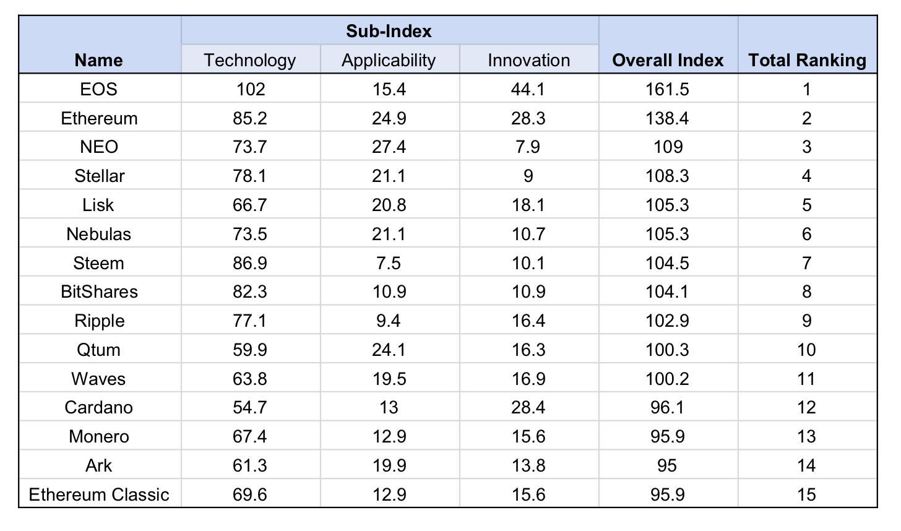The image size is (901, 531).
Task: Click the Innovation column header
Action: [528, 60]
